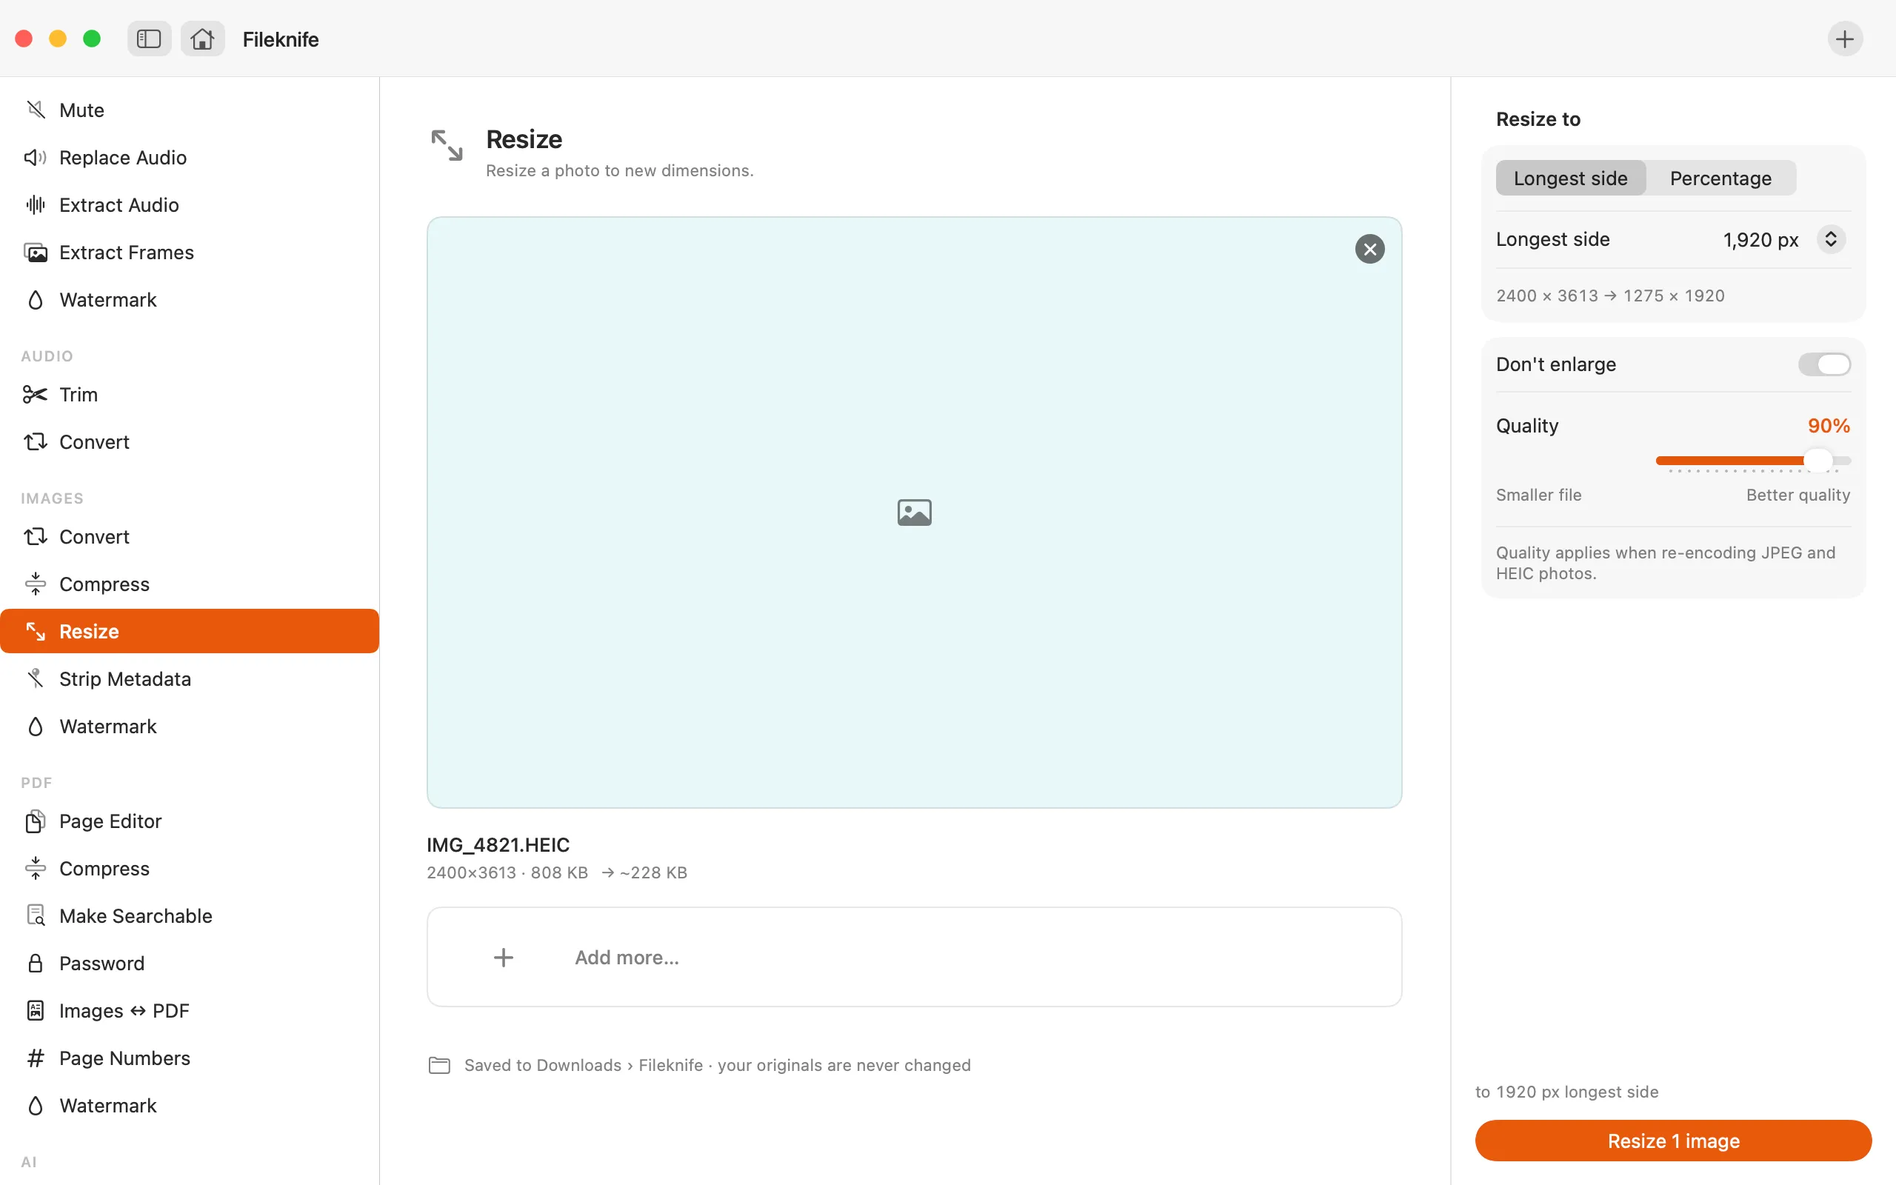Viewport: 1896px width, 1185px height.
Task: Add a new tab with the plus button
Action: [x=1844, y=39]
